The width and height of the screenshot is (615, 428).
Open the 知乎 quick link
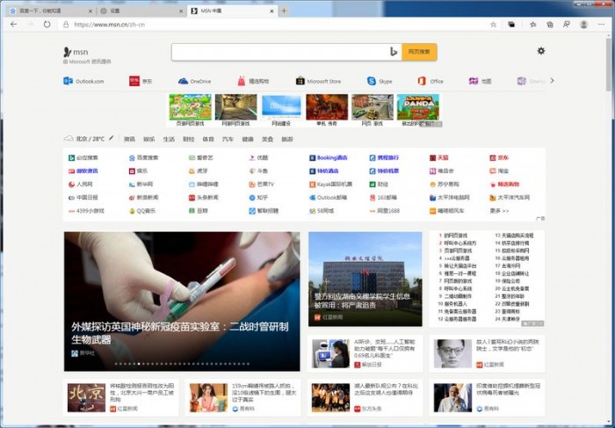pyautogui.click(x=258, y=198)
